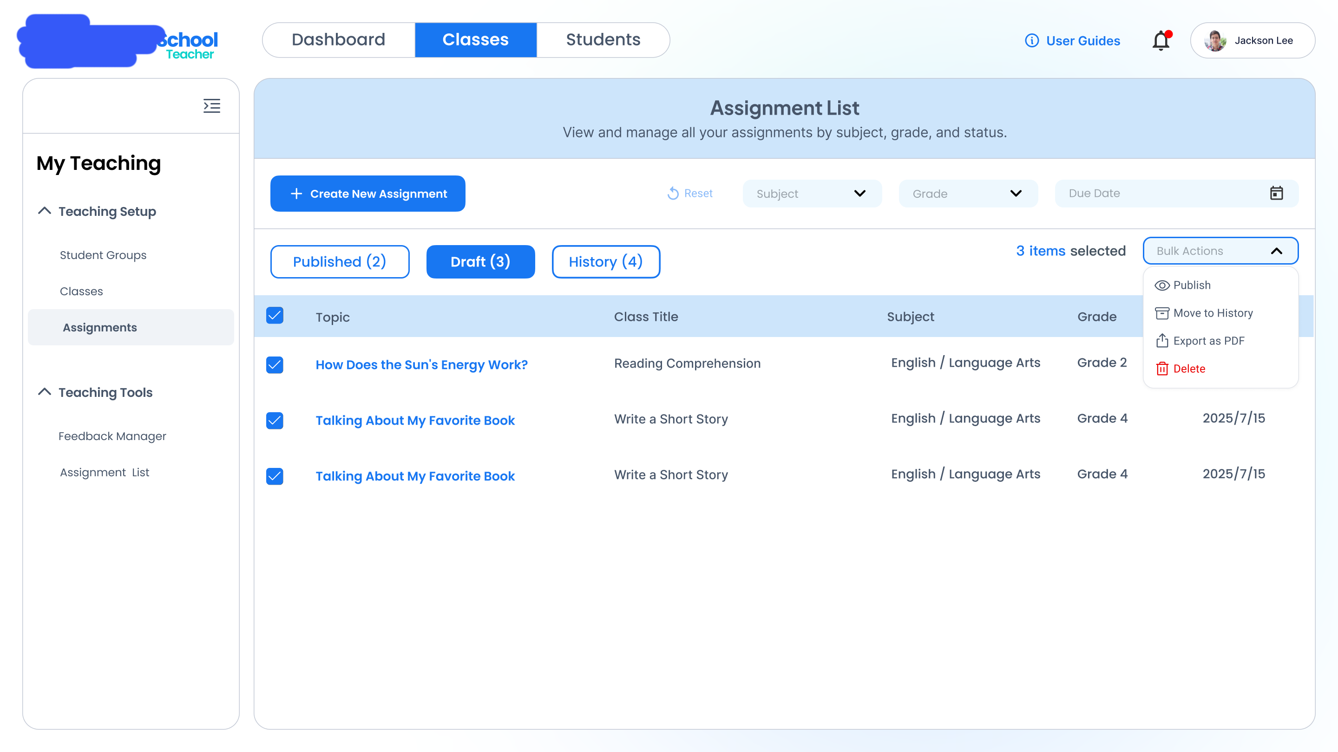Click the Publish eye icon
Viewport: 1338px width, 752px height.
[1161, 285]
